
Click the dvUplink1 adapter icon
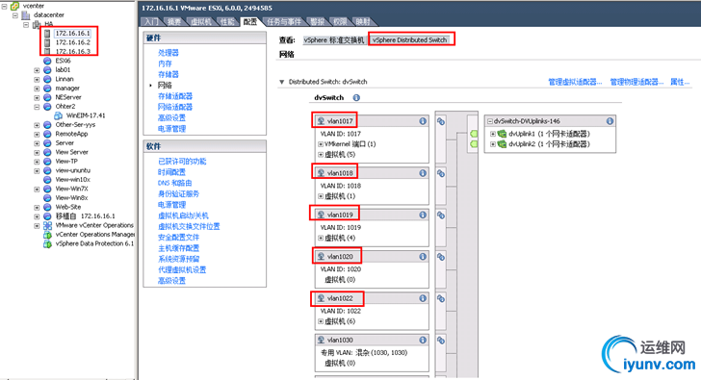[502, 134]
